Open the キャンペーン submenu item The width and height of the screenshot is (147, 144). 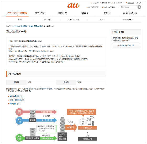coord(128,19)
